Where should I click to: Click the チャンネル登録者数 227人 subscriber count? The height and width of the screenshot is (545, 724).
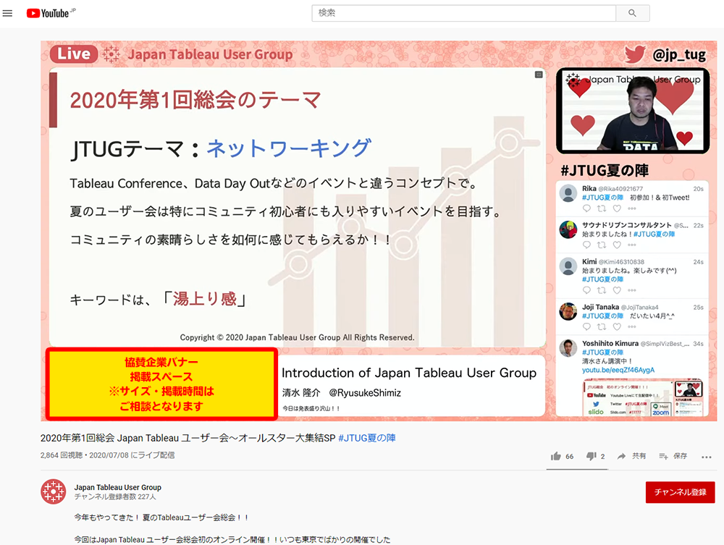coord(115,497)
